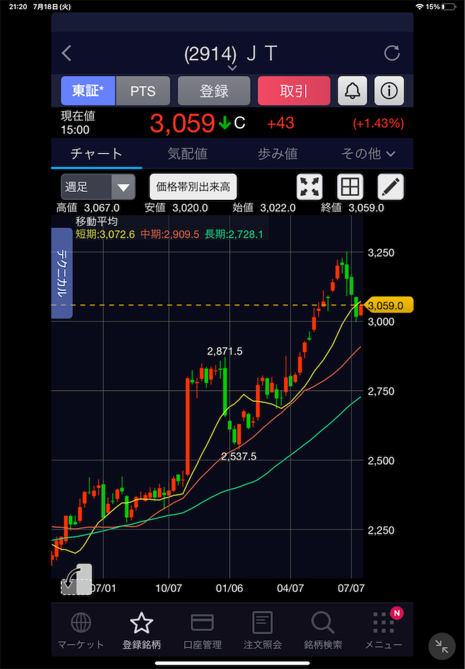465x669 pixels.
Task: Open the マーケット section
Action: pos(81,630)
